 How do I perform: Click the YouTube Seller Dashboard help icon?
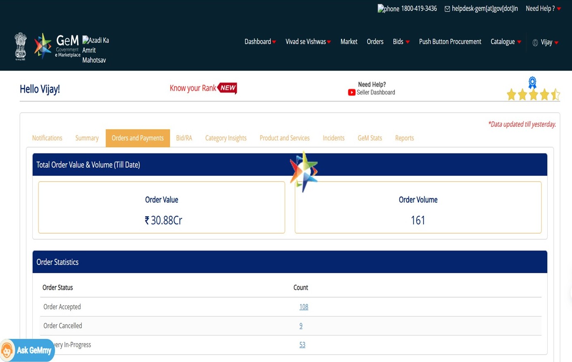coord(352,93)
